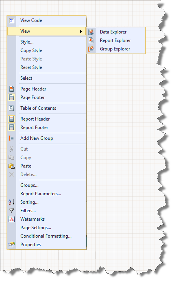Open Report Parameters... entry

click(41, 194)
